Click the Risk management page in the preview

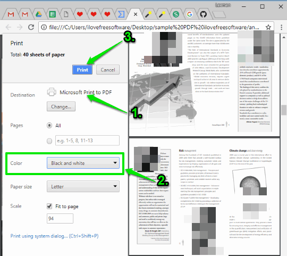tap(204, 197)
